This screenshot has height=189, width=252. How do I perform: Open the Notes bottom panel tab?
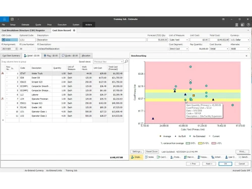[x=149, y=157]
